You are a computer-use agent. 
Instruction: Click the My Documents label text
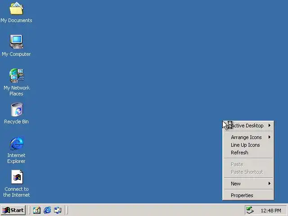[16, 20]
